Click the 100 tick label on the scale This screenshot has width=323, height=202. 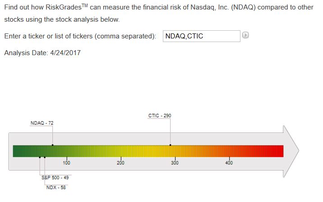click(x=67, y=163)
